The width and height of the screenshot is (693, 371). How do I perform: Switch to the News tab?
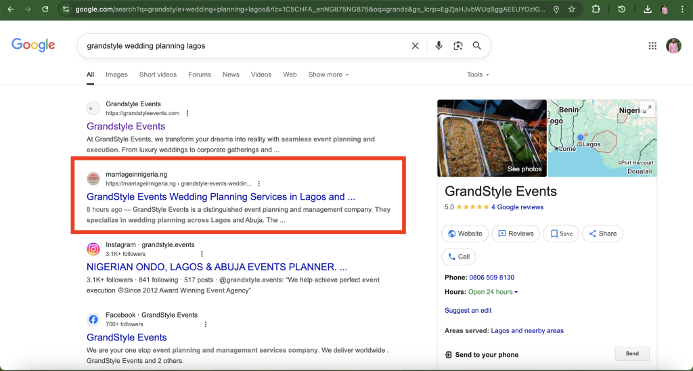click(x=231, y=74)
